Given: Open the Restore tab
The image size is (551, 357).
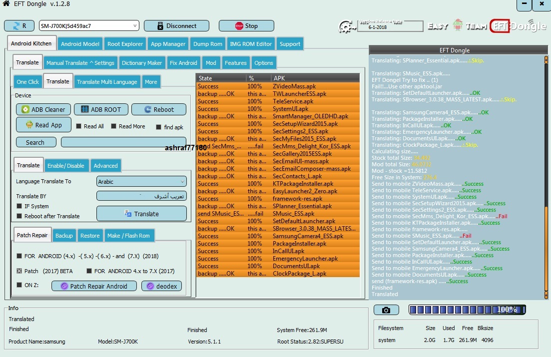Looking at the screenshot, I should (90, 236).
